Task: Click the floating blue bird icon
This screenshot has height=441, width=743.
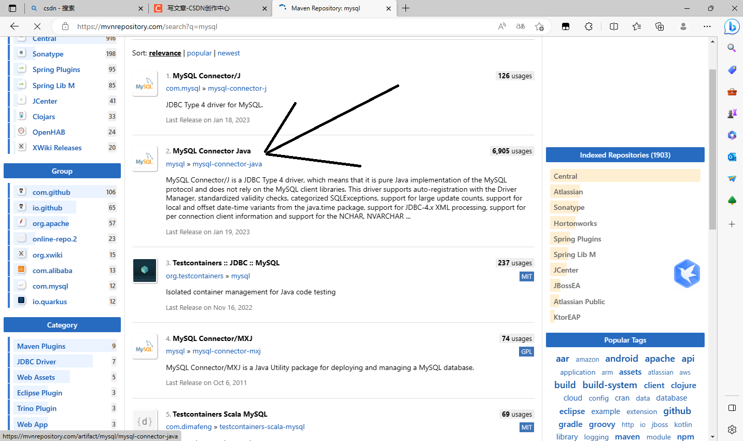Action: (687, 274)
